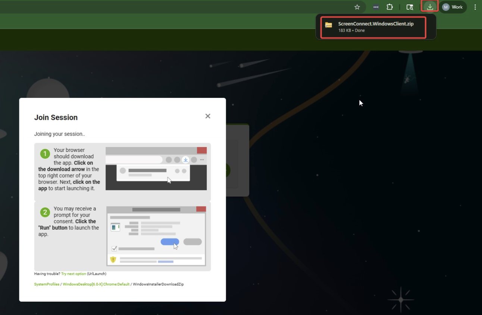Click the green step 2 badge

coord(45,212)
